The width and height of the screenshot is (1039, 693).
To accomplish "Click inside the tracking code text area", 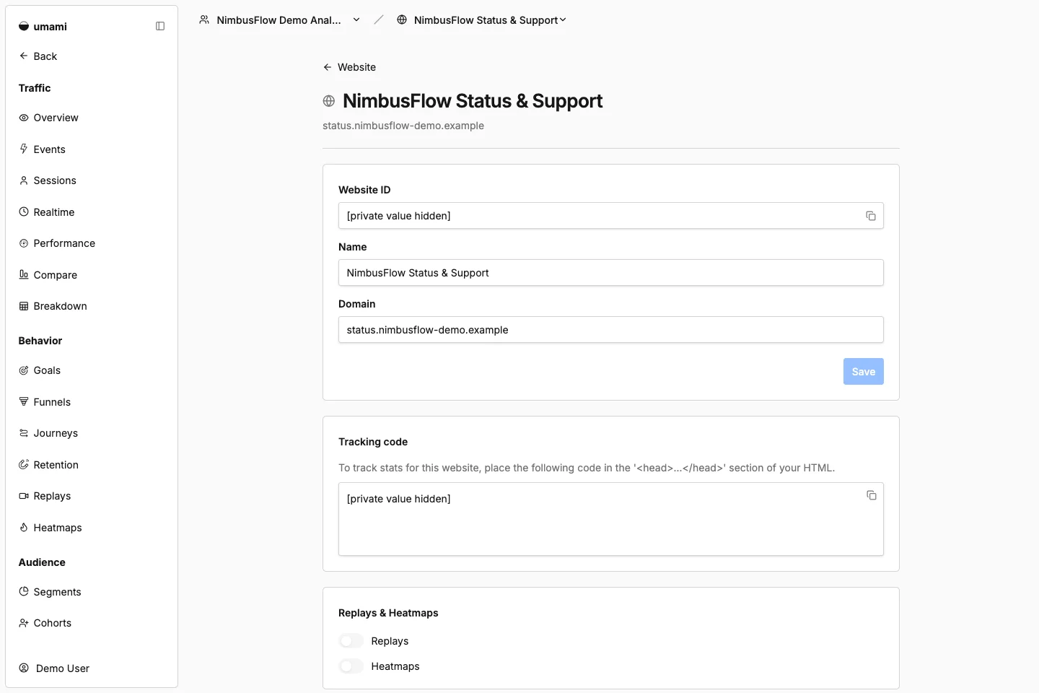I will 611,519.
